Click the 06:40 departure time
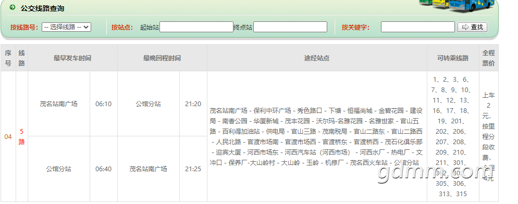The width and height of the screenshot is (518, 204). click(x=103, y=169)
